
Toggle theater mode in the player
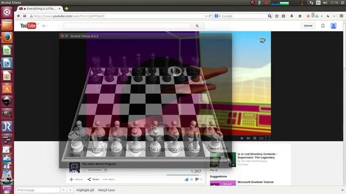(x=261, y=138)
